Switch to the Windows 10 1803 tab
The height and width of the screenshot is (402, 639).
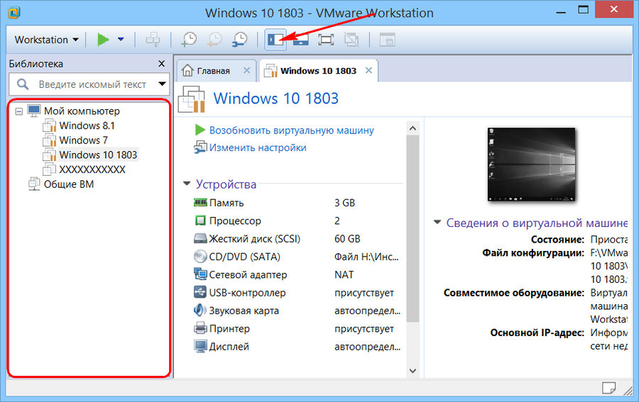[x=318, y=71]
